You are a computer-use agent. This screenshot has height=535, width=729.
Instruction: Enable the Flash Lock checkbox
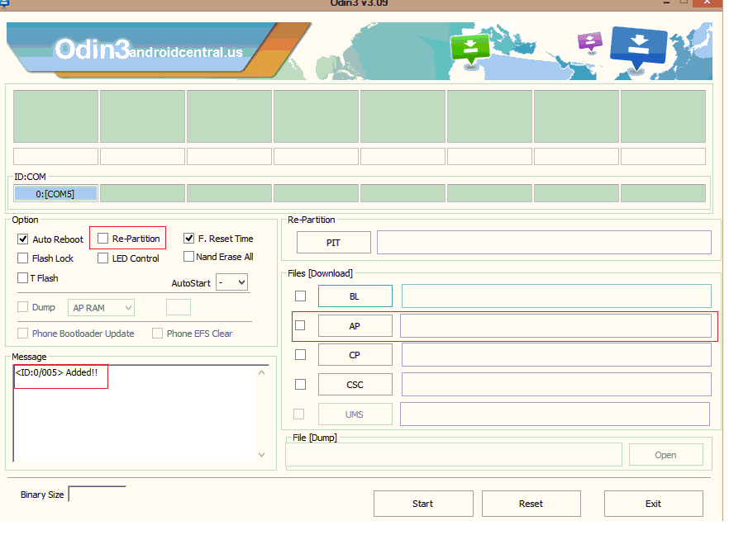(x=22, y=258)
